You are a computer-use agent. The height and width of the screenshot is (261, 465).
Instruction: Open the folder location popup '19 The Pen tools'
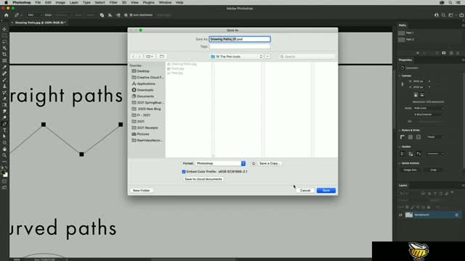tap(236, 57)
